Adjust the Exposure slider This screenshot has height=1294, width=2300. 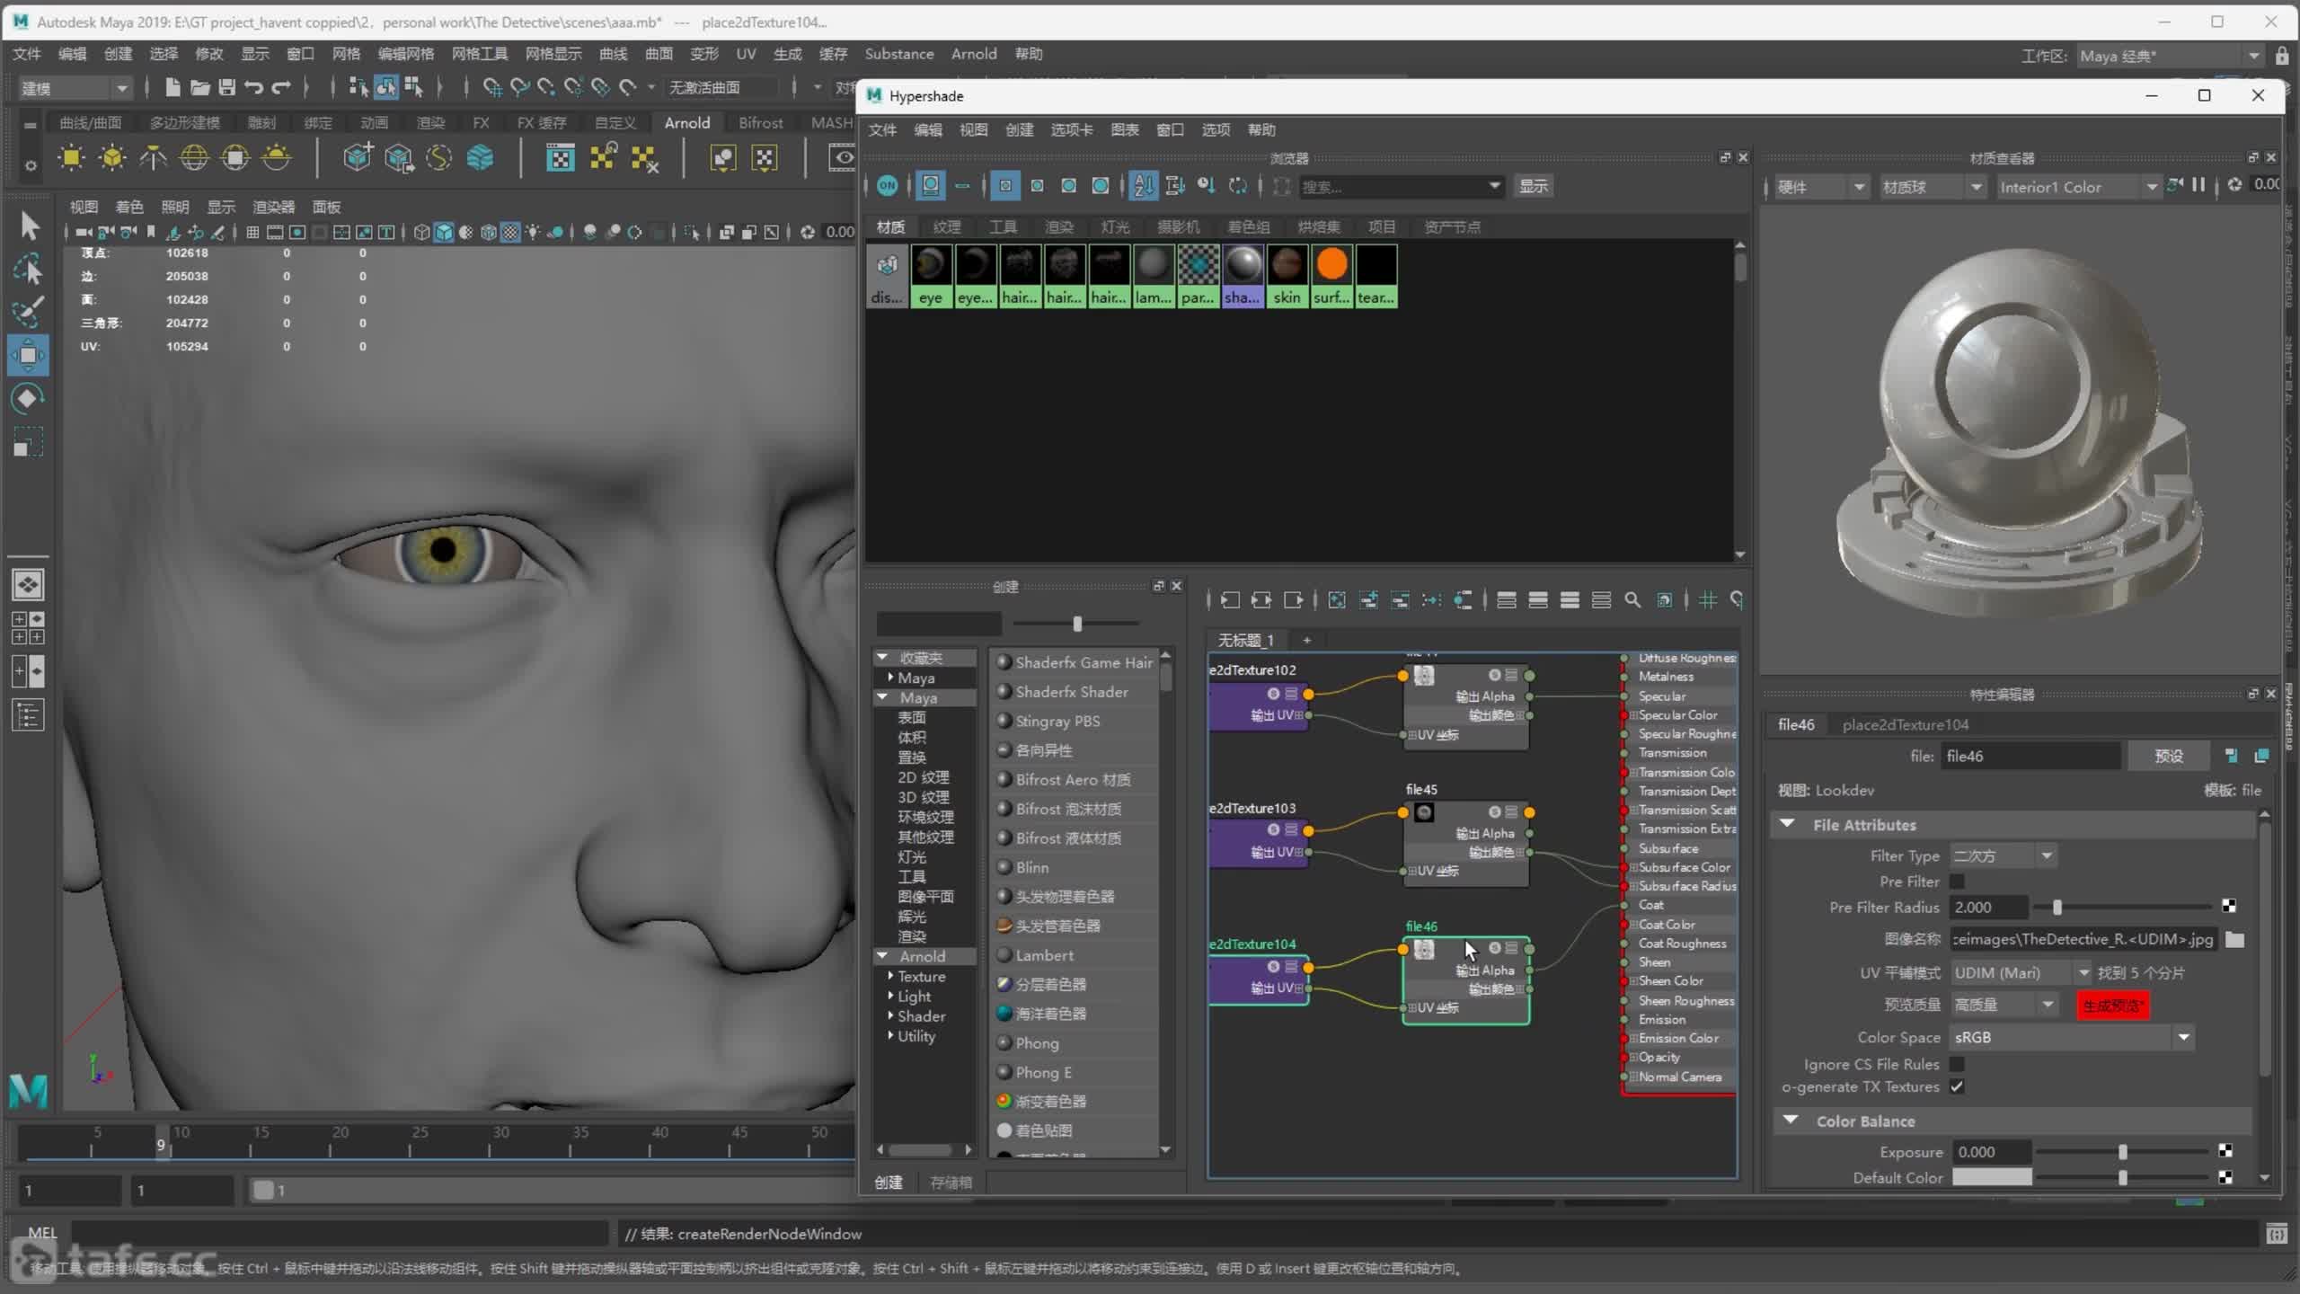click(2122, 1152)
